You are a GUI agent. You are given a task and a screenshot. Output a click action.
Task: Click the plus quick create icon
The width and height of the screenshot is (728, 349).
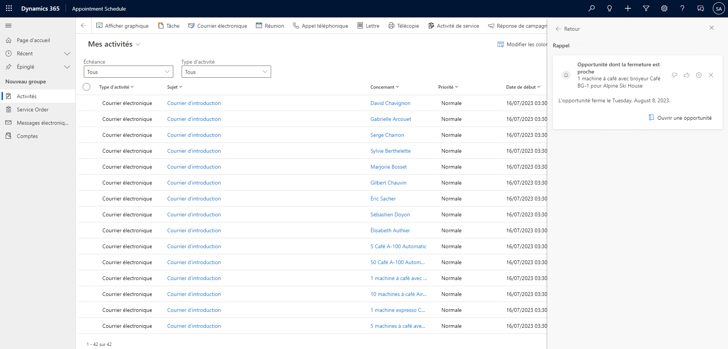pyautogui.click(x=628, y=8)
